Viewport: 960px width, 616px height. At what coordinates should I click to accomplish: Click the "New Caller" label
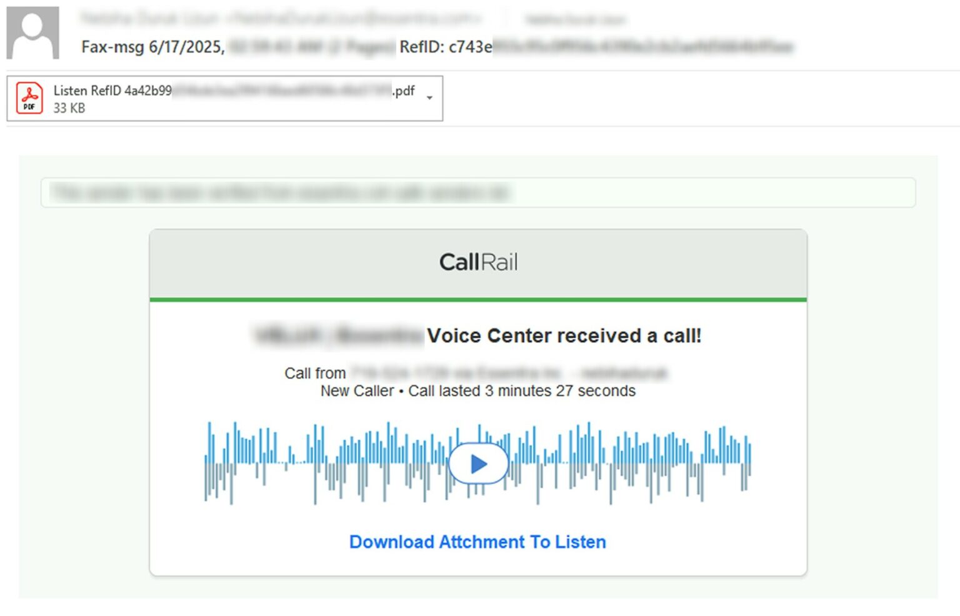point(357,391)
